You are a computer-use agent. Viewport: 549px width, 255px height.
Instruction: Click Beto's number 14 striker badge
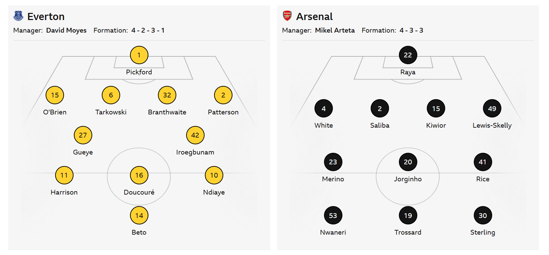139,215
